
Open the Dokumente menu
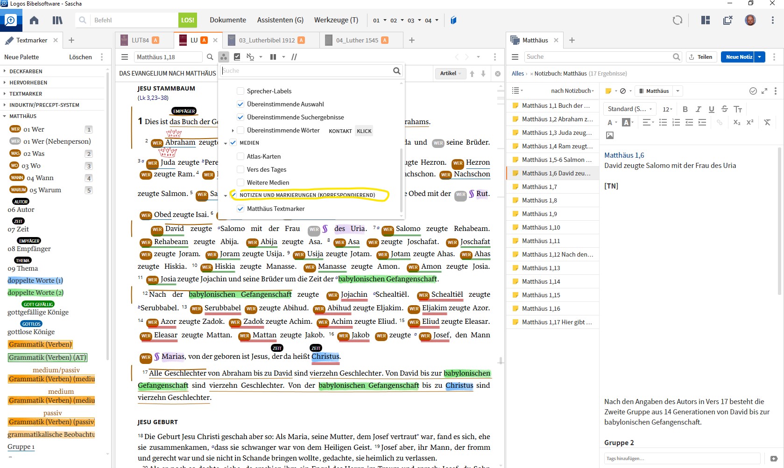[x=228, y=20]
